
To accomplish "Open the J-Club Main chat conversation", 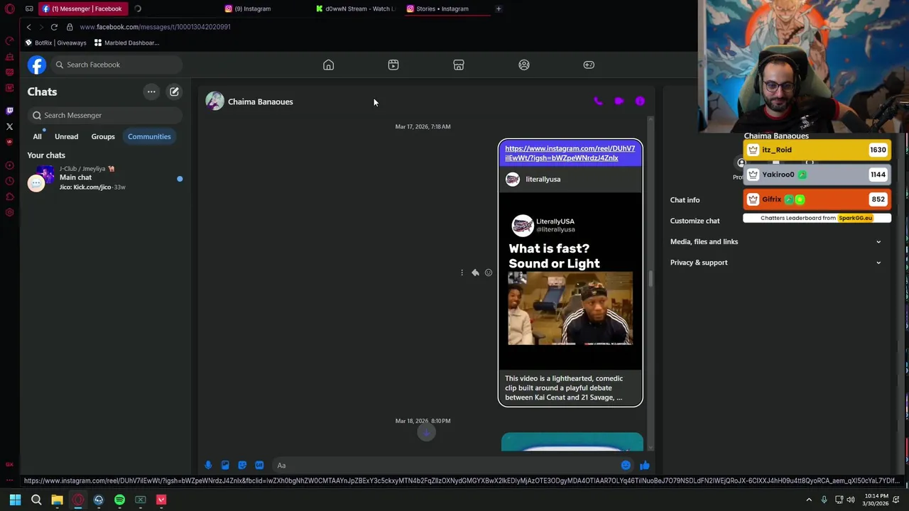I will click(105, 178).
